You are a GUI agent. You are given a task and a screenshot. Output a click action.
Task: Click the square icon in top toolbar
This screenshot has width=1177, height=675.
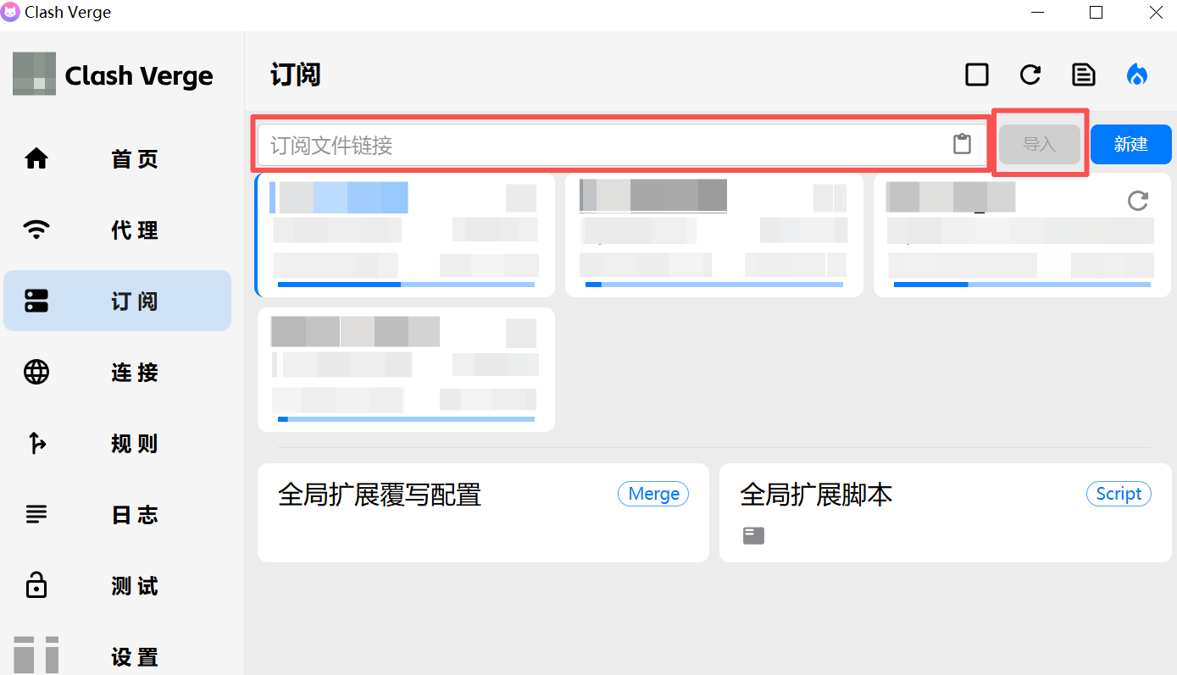(x=977, y=75)
